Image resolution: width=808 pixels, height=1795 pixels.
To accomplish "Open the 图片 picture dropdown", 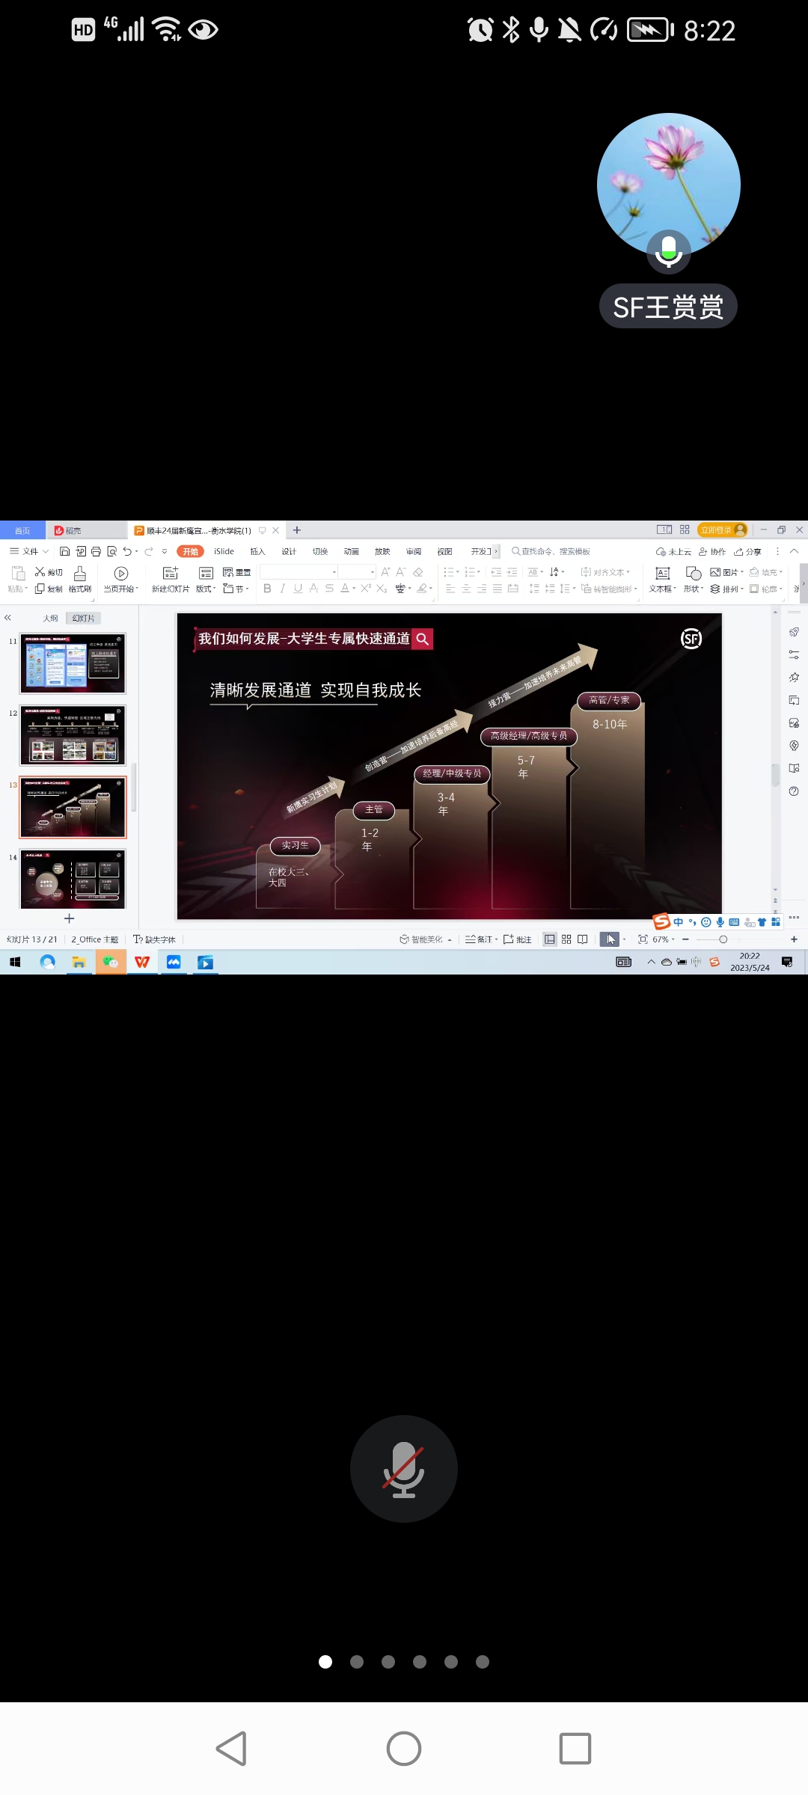I will click(727, 572).
